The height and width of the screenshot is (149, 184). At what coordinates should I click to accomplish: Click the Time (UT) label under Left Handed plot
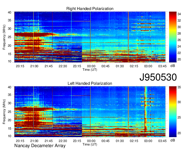coord(90,144)
